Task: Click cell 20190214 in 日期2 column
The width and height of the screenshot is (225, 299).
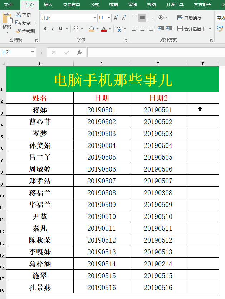Action: [x=158, y=264]
